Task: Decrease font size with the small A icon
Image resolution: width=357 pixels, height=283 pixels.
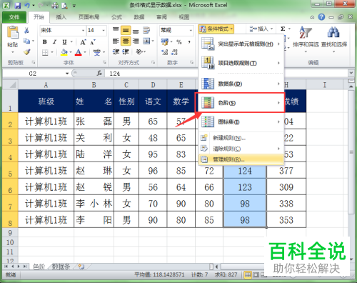Action: 93,42
